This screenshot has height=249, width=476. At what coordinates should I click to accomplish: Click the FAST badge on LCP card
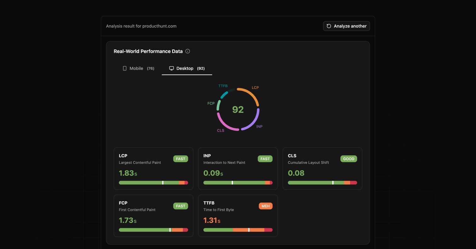point(180,159)
